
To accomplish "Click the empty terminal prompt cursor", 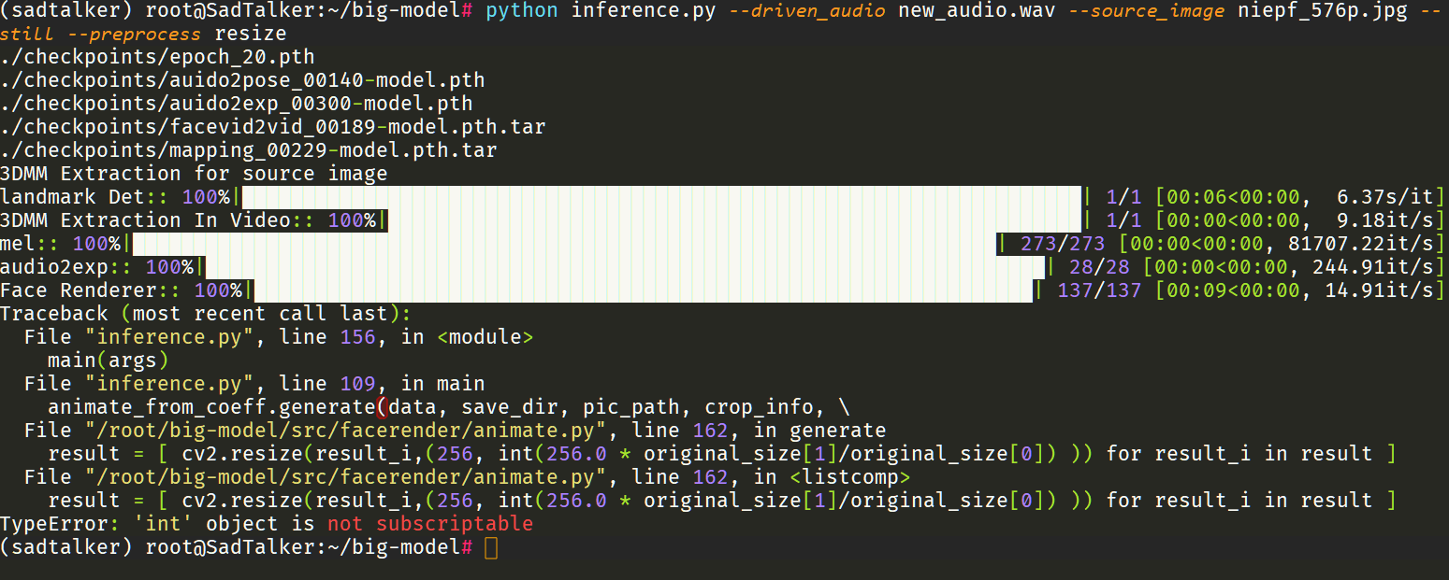I will pos(491,546).
